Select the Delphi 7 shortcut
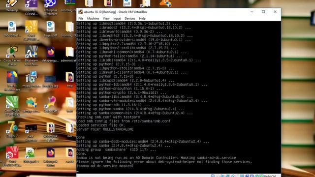This screenshot has height=177, width=315. (12, 130)
